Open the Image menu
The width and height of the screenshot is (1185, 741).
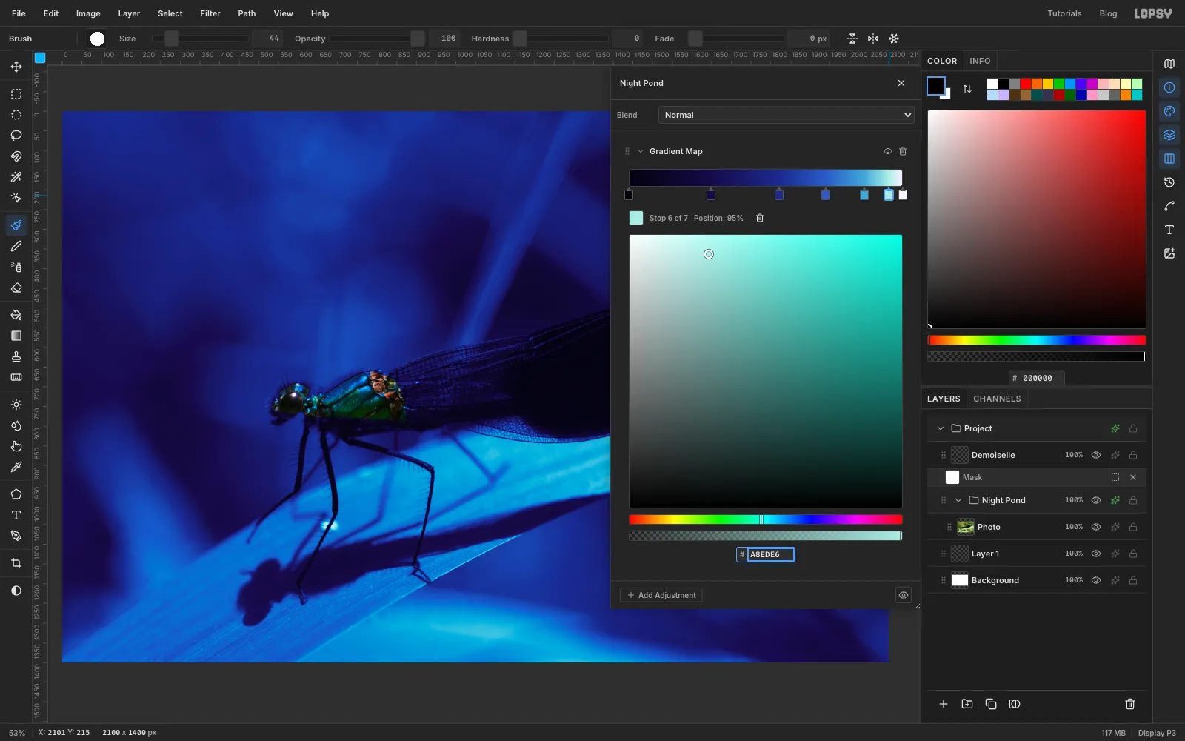pos(88,13)
